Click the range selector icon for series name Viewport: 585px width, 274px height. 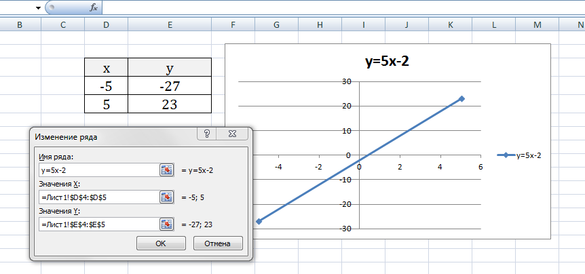tap(167, 170)
